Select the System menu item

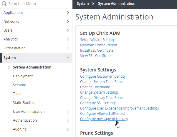tap(10, 58)
